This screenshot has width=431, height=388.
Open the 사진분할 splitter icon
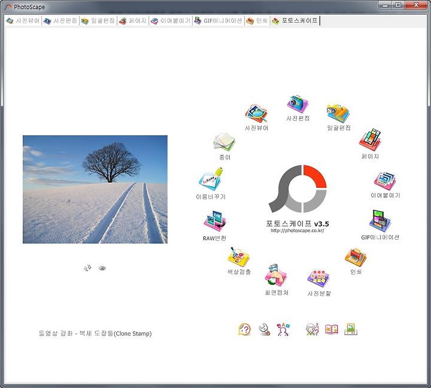(x=318, y=279)
